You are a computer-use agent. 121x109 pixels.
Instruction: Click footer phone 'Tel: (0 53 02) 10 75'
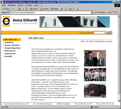83,104
